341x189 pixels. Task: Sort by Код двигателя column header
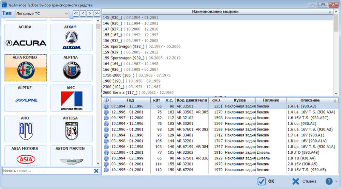coord(192,100)
